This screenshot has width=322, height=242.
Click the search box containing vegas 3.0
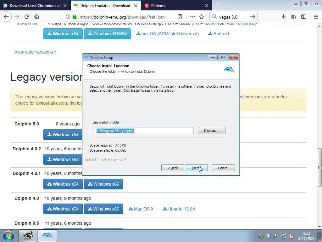pos(233,17)
